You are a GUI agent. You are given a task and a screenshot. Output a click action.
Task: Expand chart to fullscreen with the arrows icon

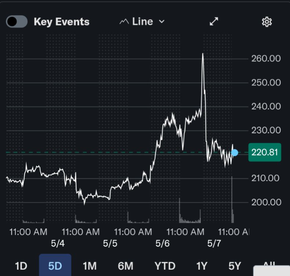214,21
